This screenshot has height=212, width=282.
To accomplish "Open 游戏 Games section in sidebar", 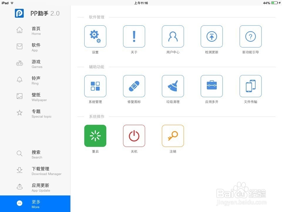I will [x=35, y=64].
